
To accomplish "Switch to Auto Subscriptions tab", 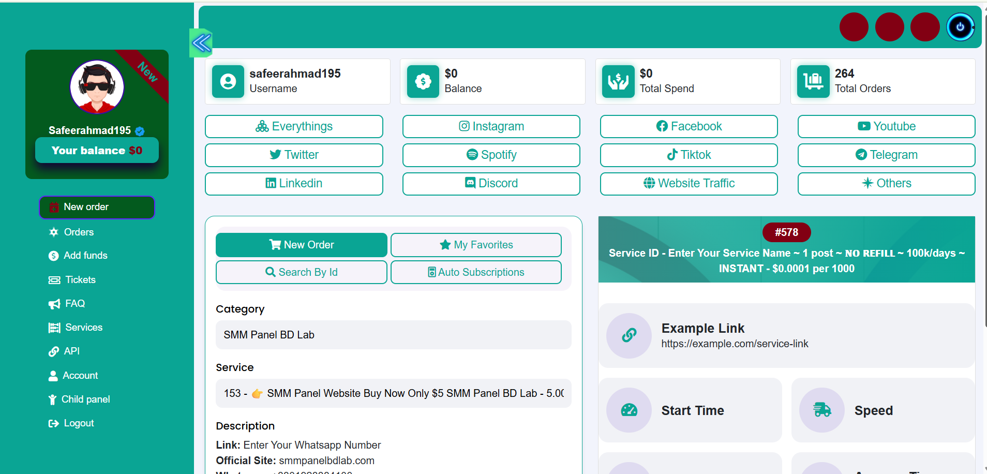I will coord(476,272).
